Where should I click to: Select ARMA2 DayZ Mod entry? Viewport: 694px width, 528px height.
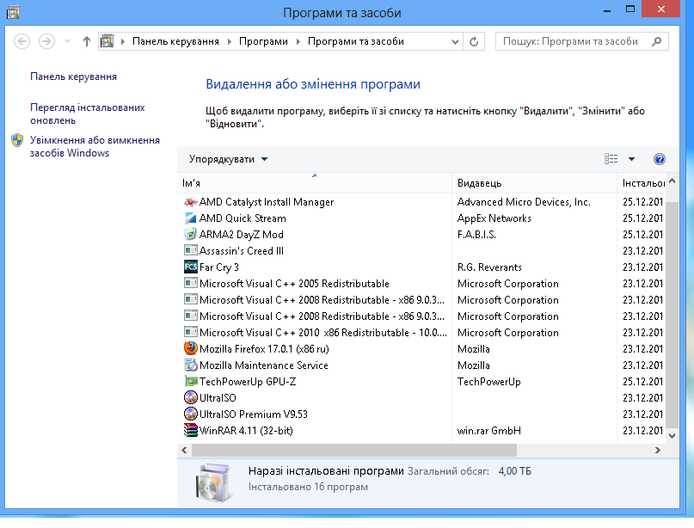tap(423, 235)
